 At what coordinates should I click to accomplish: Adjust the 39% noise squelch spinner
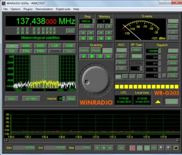point(160,57)
